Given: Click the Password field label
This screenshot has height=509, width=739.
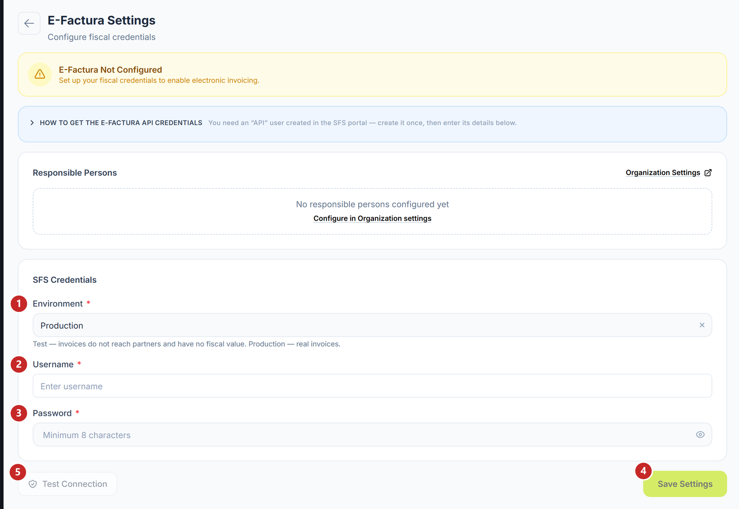Looking at the screenshot, I should [x=52, y=413].
